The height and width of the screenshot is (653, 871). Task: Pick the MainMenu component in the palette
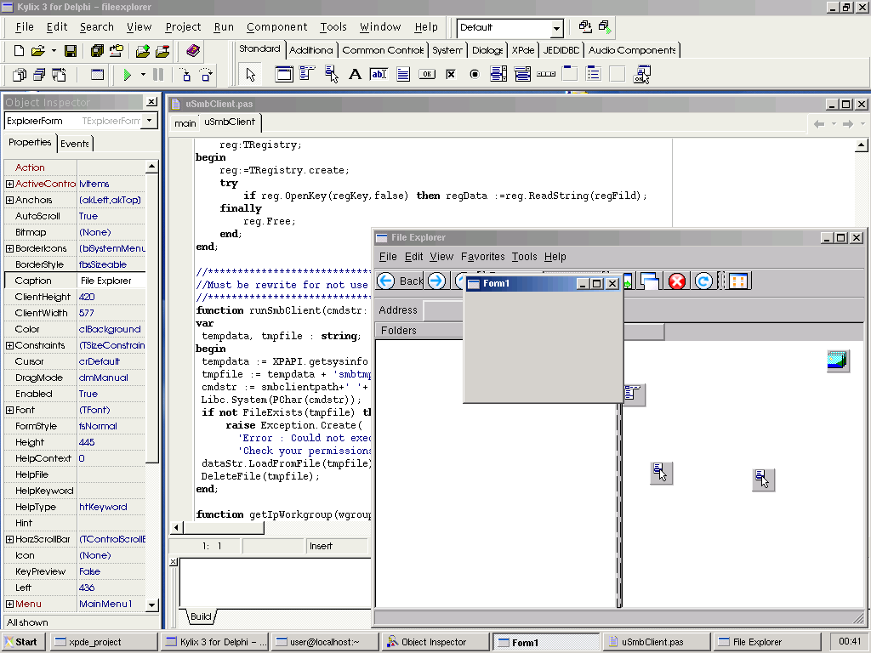307,74
